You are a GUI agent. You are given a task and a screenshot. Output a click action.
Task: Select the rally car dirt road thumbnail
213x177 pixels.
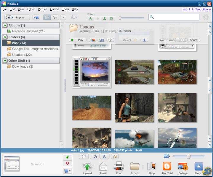91,108
